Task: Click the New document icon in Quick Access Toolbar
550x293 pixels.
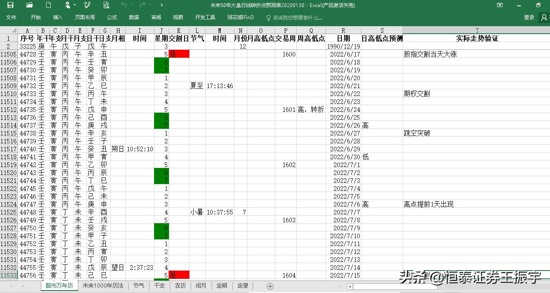Action: click(48, 5)
